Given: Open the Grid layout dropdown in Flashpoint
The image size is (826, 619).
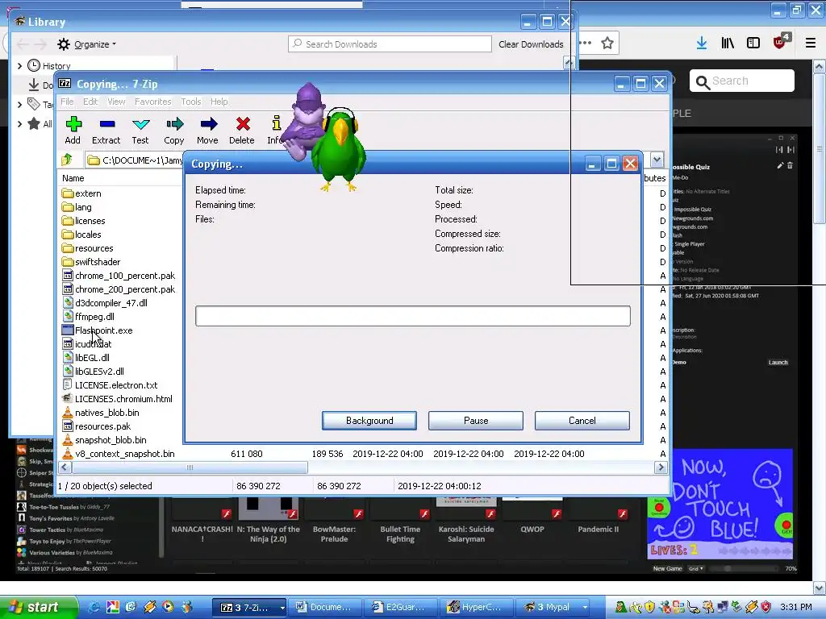Looking at the screenshot, I should (x=696, y=568).
